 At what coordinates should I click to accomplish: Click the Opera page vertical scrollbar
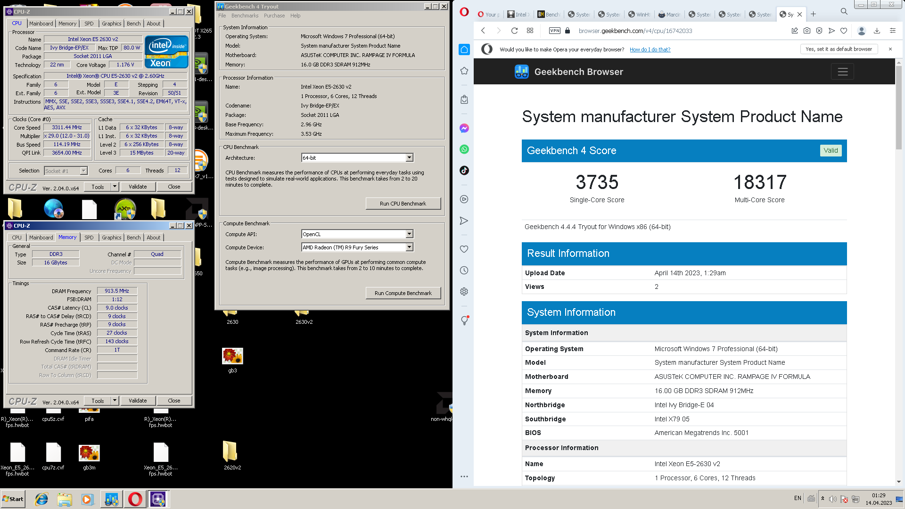click(x=898, y=108)
